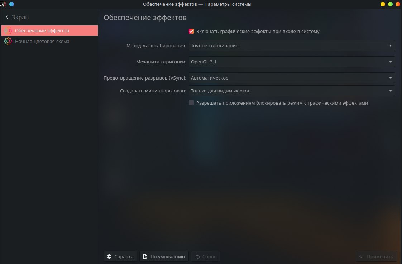This screenshot has width=402, height=264.
Task: Select Обеспечение эффектов sidebar entry
Action: point(49,30)
